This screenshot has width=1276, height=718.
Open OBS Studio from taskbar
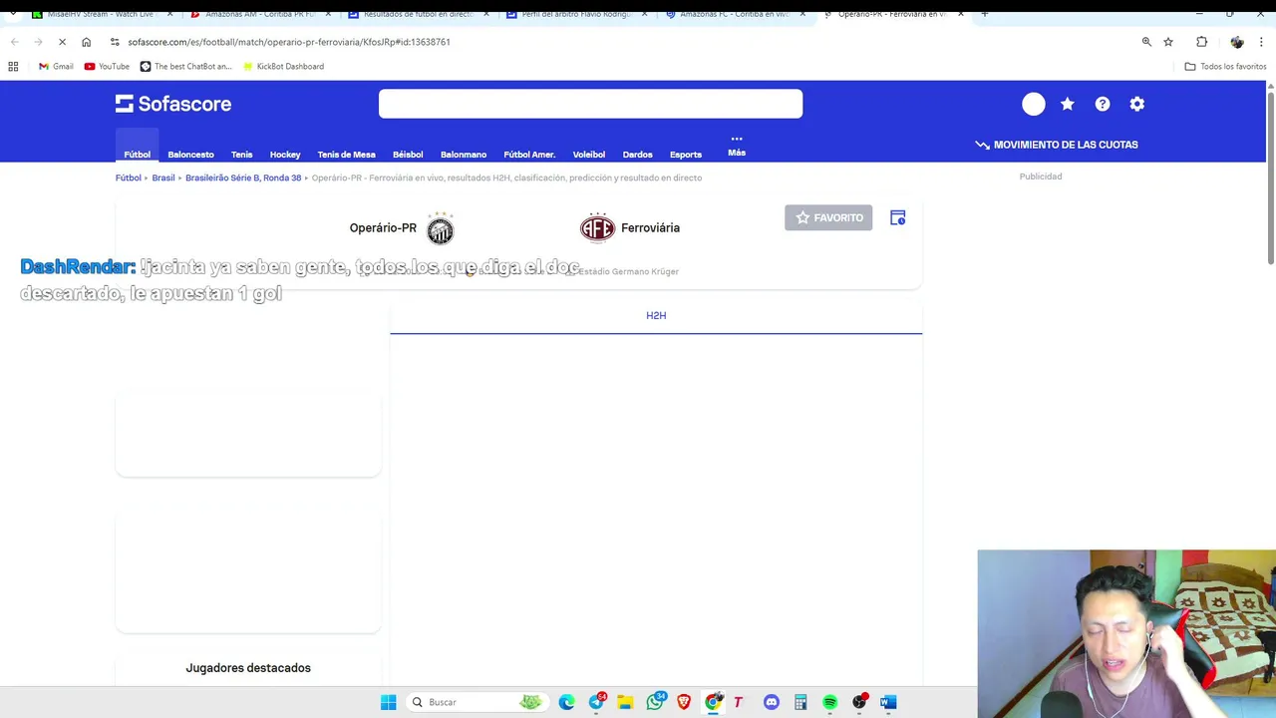(859, 702)
